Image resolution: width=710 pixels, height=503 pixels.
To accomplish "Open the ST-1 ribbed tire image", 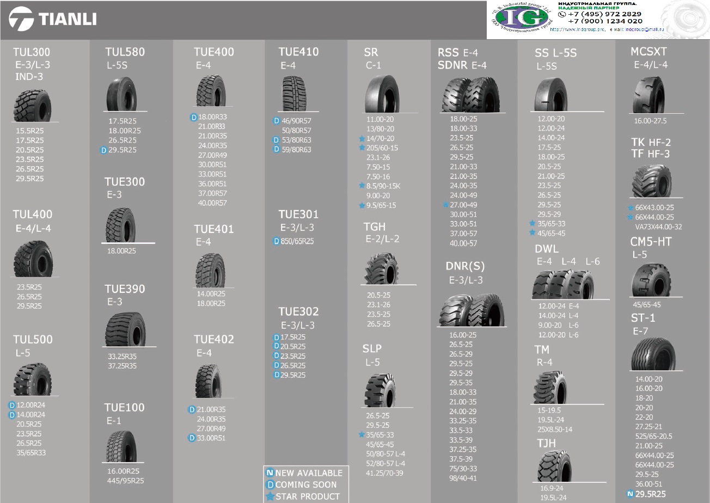I will [x=653, y=354].
